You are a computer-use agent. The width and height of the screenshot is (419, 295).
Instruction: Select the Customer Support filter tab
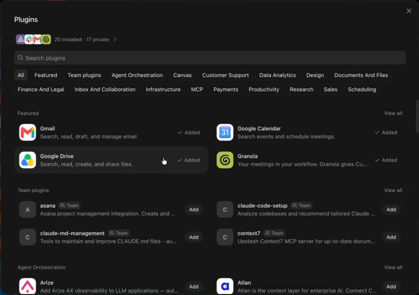point(225,75)
